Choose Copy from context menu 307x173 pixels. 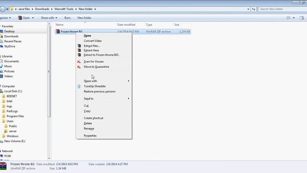click(87, 111)
